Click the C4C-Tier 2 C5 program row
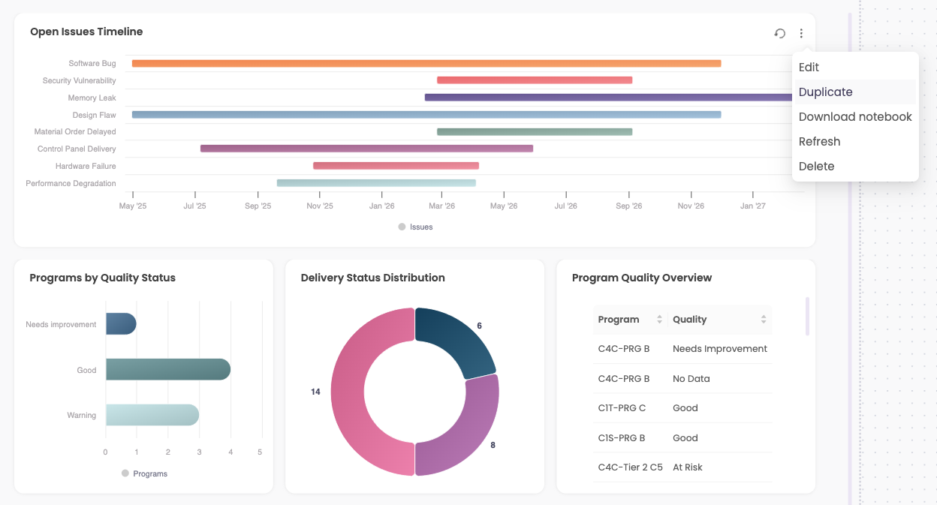 [682, 467]
